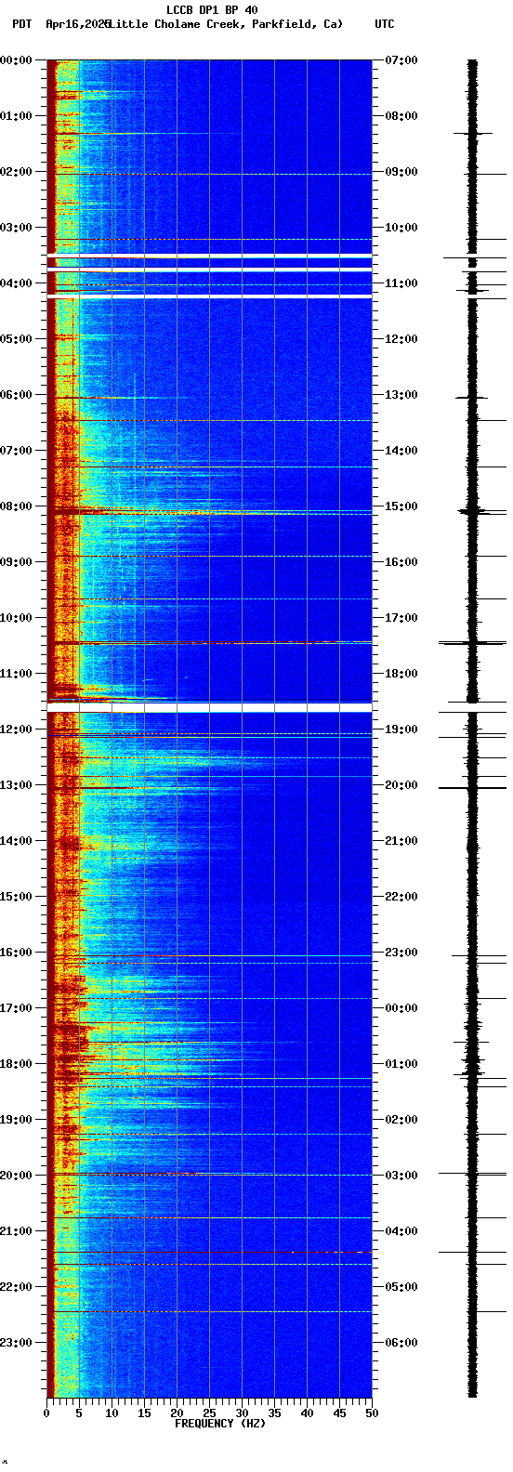Click the UTC axis label "00:00"
Screen dimensions: 513x1472
(x=401, y=1008)
